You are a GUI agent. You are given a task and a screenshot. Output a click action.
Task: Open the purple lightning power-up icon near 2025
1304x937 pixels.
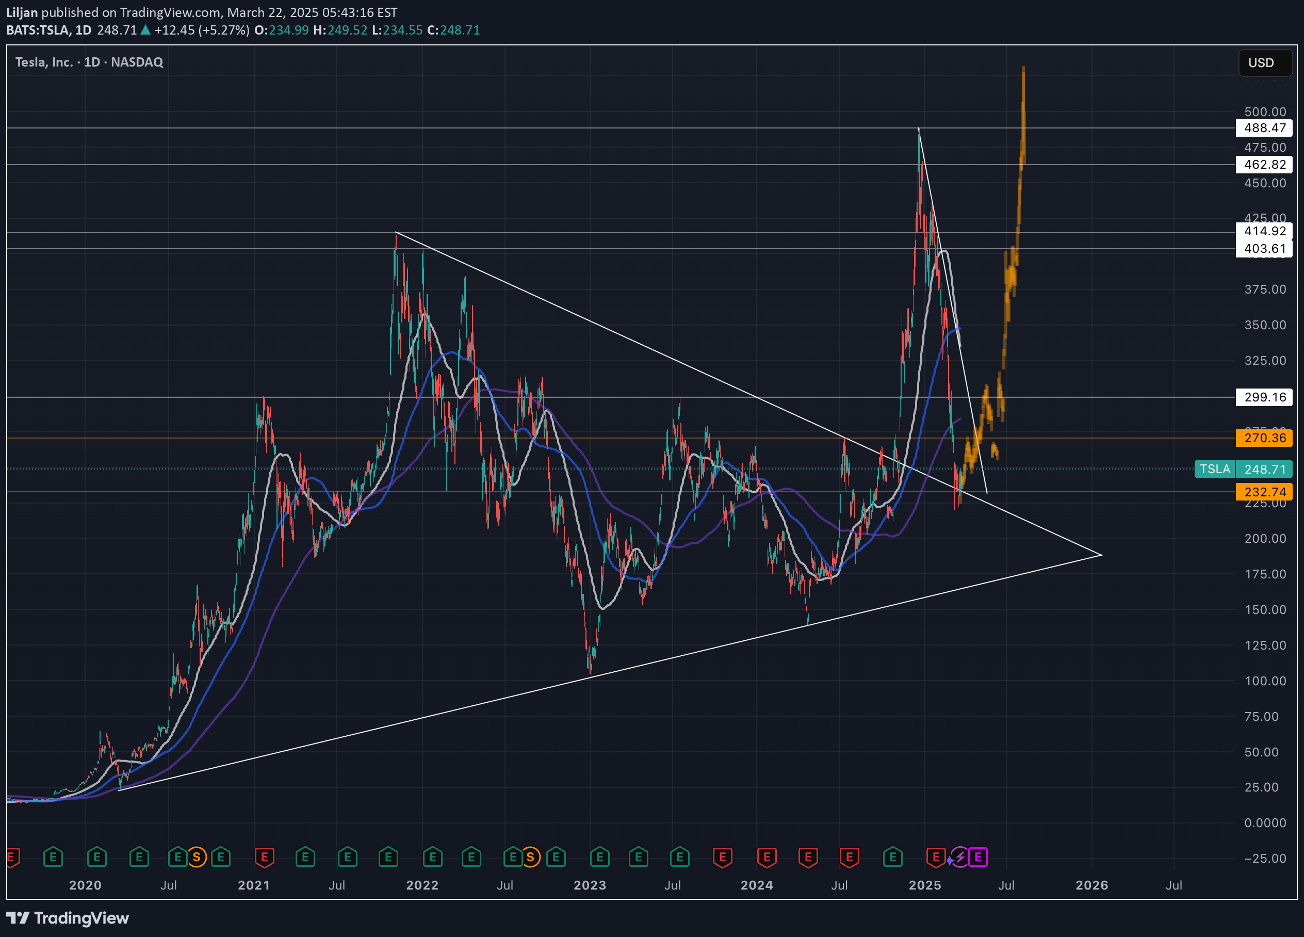(x=960, y=857)
